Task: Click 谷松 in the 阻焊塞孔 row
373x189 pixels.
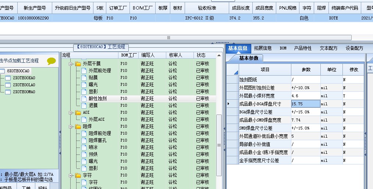Action: pyautogui.click(x=173, y=140)
